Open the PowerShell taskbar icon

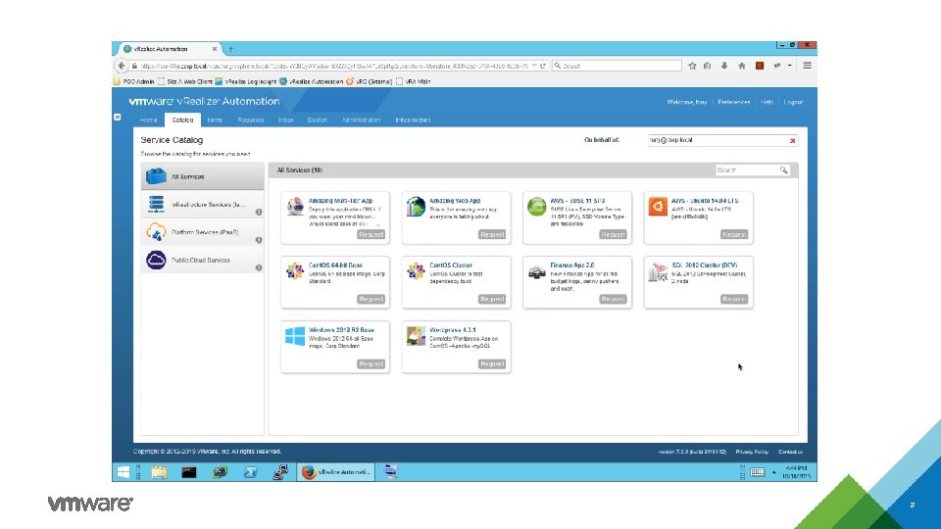coord(250,472)
